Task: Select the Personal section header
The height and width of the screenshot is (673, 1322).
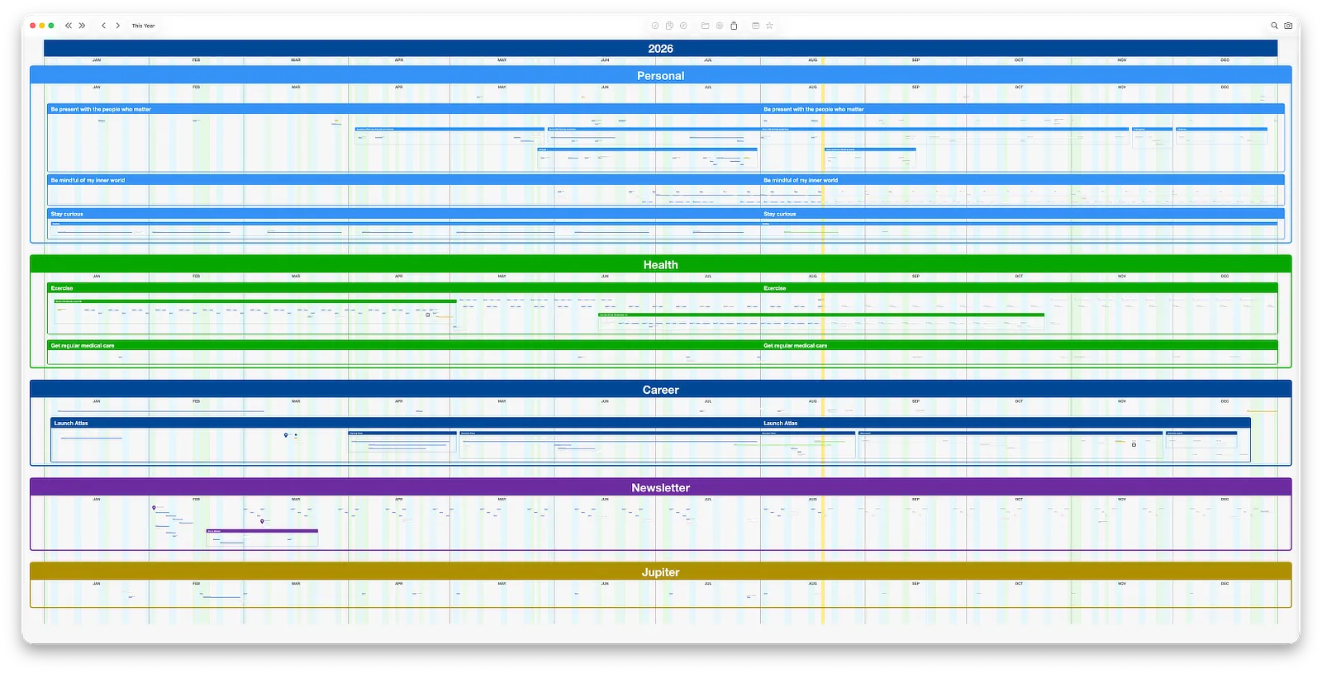Action: click(x=660, y=75)
